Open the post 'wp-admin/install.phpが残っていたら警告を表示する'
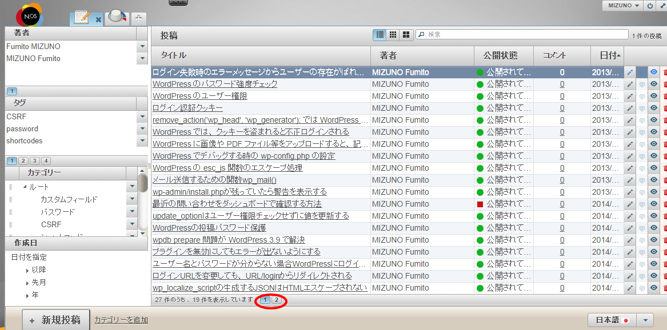667x330 pixels. tap(240, 192)
